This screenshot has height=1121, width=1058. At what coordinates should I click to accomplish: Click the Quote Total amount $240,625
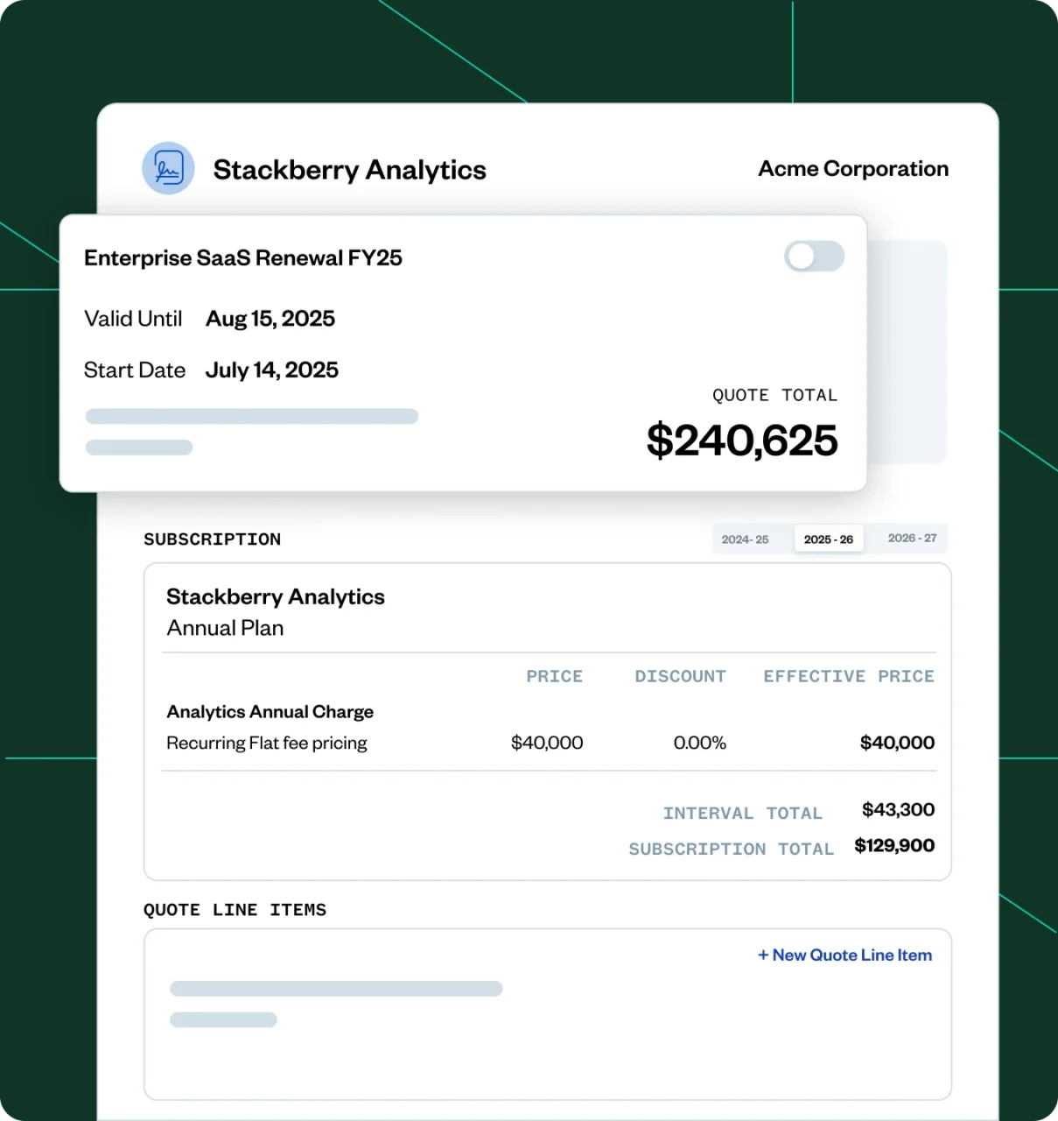coord(742,441)
